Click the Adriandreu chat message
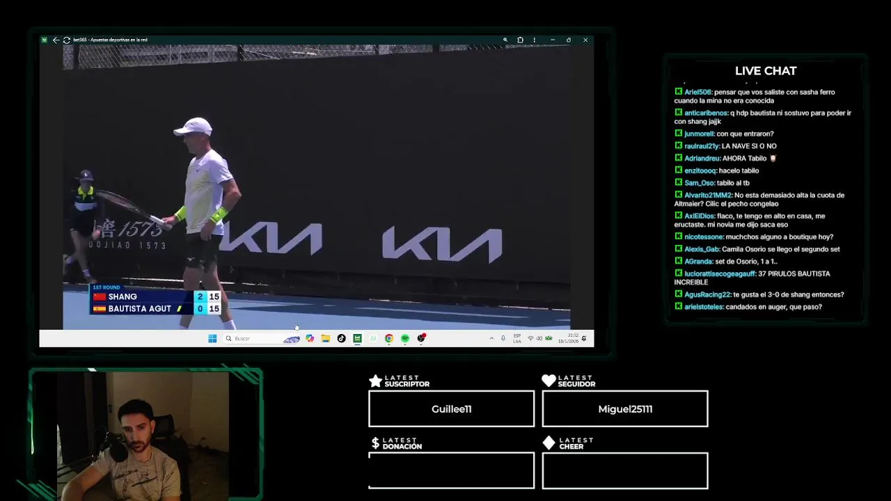Viewport: 891px width, 501px height. 725,159
